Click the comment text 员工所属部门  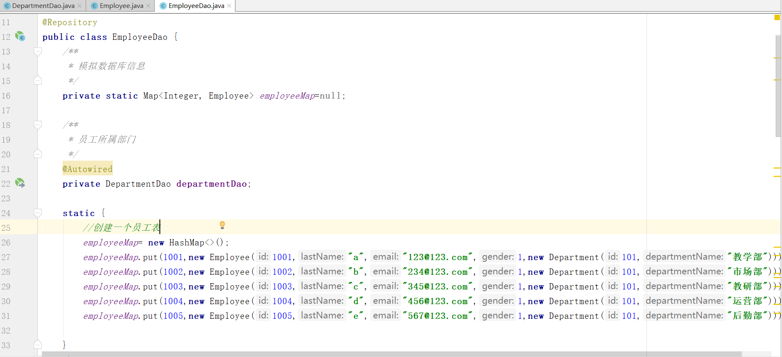(x=107, y=139)
